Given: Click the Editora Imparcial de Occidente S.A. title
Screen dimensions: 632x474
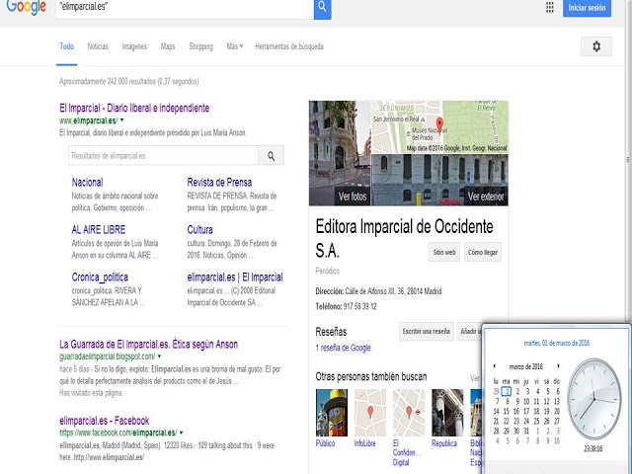Looking at the screenshot, I should point(404,238).
